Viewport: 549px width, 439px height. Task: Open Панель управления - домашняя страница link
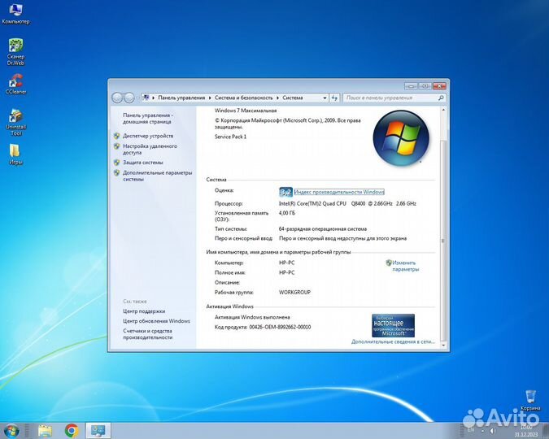pyautogui.click(x=148, y=119)
